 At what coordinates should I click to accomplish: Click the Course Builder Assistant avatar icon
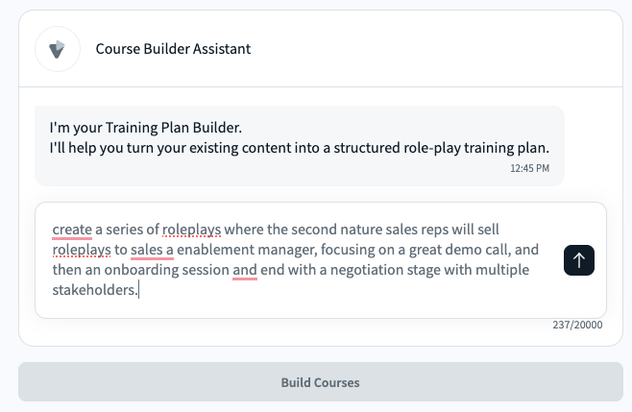pos(58,48)
